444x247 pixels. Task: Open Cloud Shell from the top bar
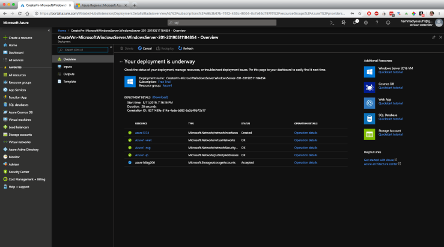point(331,23)
